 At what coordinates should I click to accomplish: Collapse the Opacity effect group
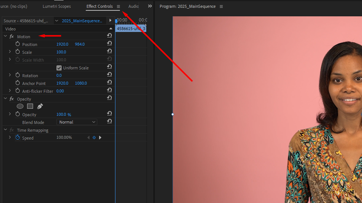(5, 99)
